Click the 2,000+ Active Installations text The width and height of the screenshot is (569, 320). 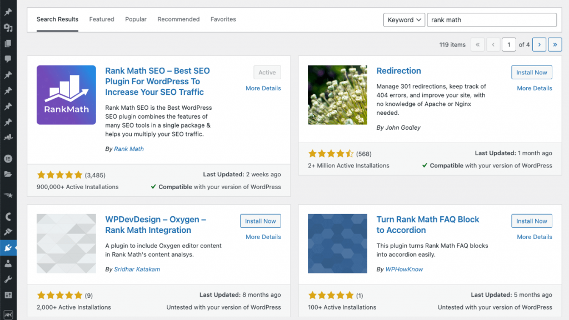[74, 307]
